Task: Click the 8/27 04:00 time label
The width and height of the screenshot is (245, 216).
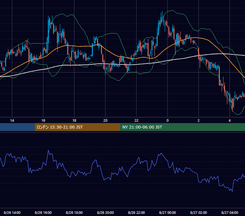Action: tap(230, 212)
